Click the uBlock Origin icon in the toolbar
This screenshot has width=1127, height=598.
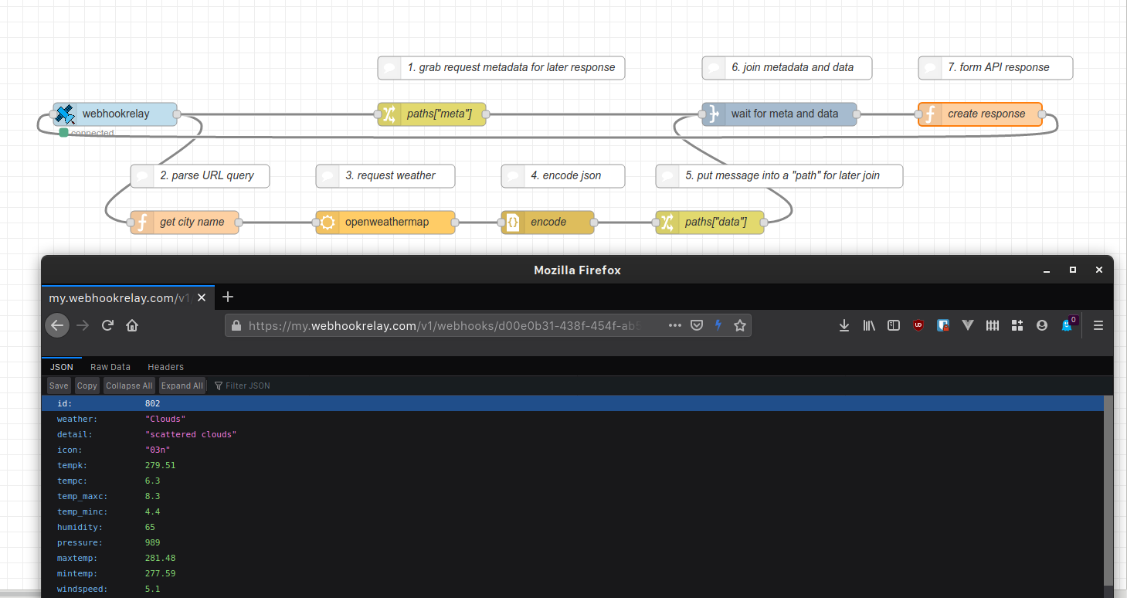[x=918, y=325]
